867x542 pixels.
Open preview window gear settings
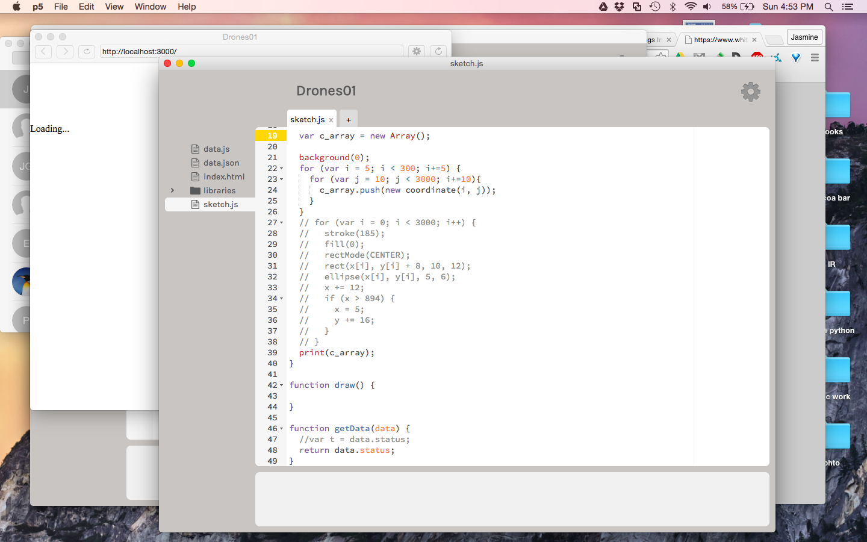pos(417,52)
